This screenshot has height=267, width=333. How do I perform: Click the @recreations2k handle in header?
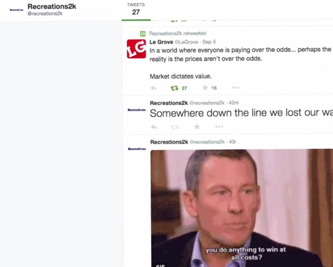(x=45, y=13)
